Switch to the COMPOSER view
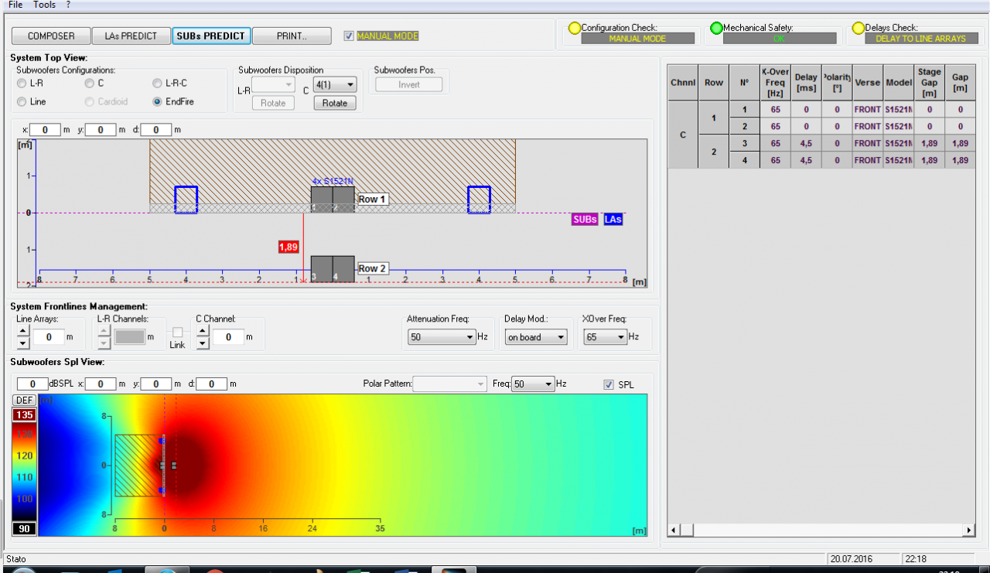The width and height of the screenshot is (990, 573). (51, 36)
